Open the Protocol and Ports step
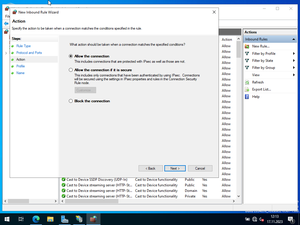 (x=29, y=53)
